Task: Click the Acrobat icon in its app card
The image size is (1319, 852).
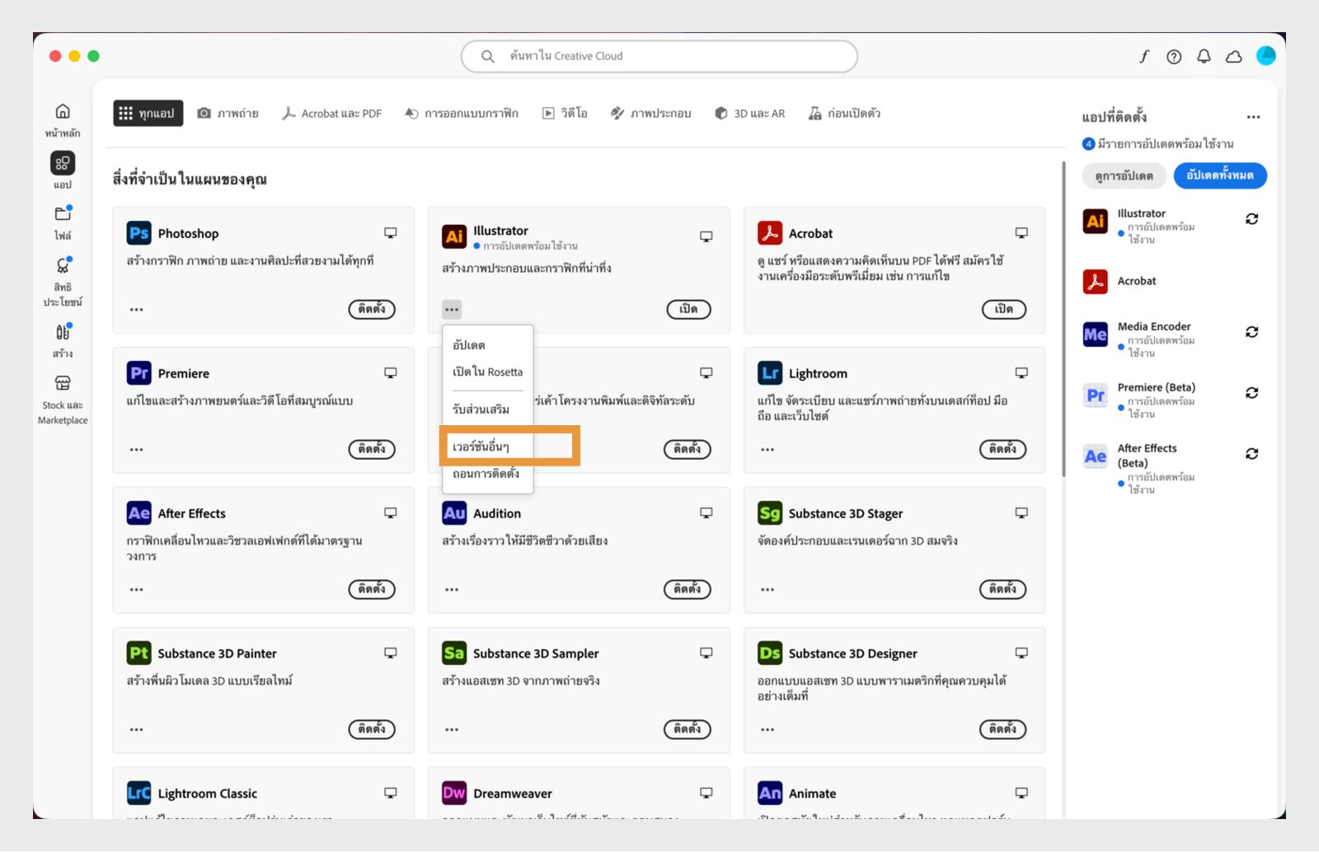Action: tap(770, 233)
